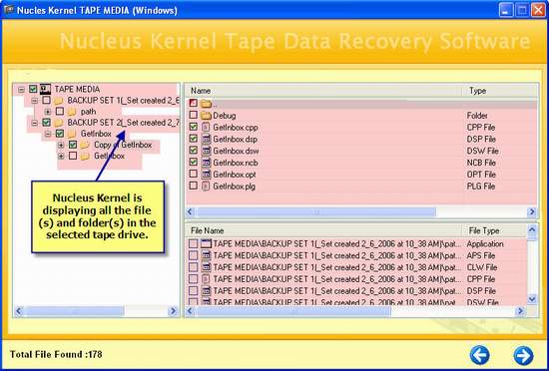Minimize the Nucles Kernel TAPE MEDIA window
Screen dimensions: 549x371
(x=506, y=10)
